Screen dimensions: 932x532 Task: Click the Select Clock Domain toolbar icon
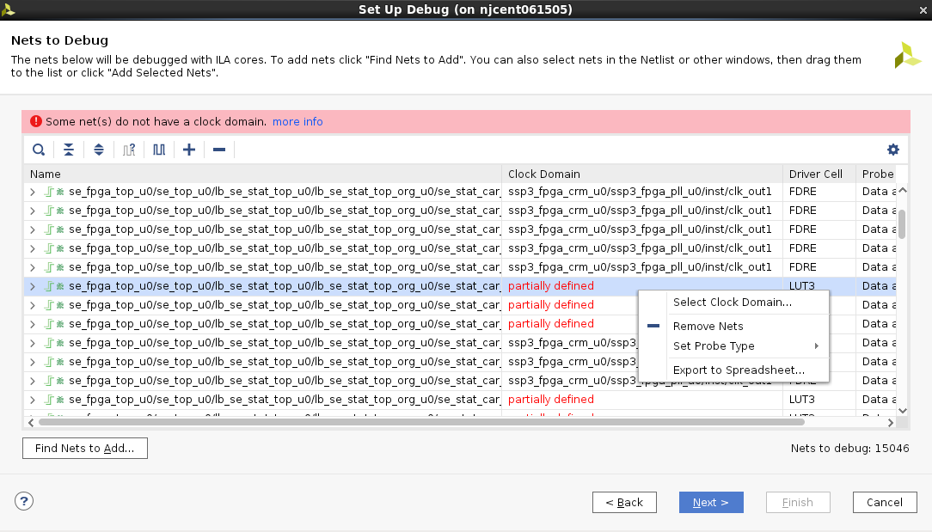coord(159,150)
